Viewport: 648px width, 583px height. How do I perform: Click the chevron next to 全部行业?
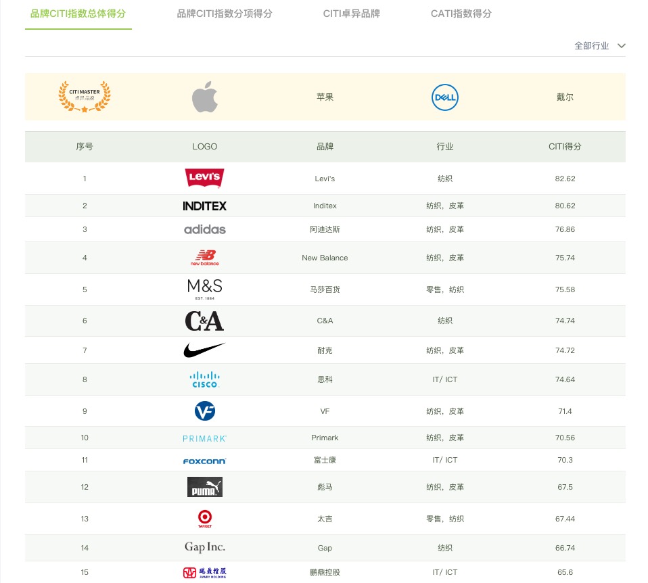coord(621,46)
